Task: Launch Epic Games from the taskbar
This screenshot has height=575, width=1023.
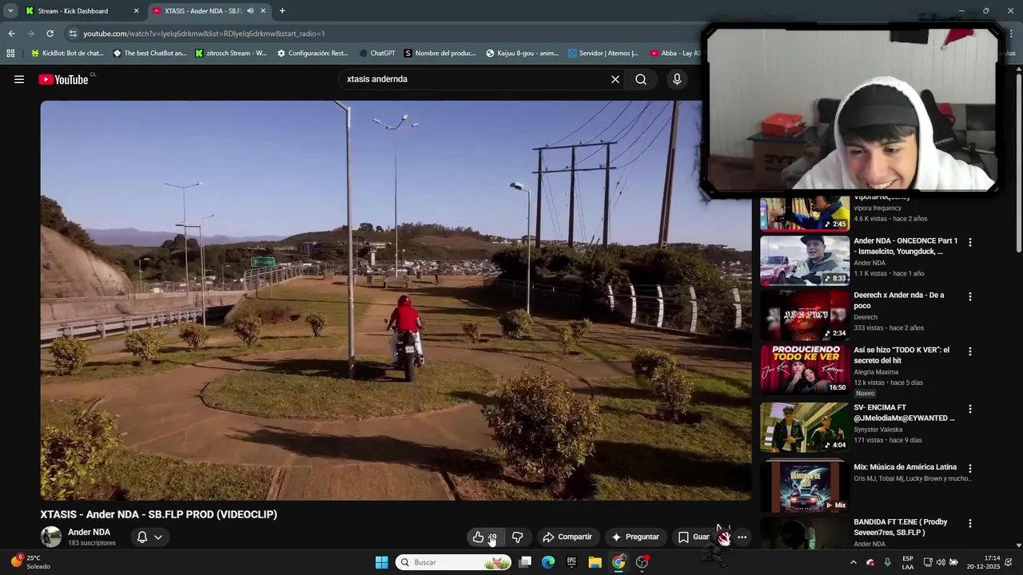Action: pos(571,562)
